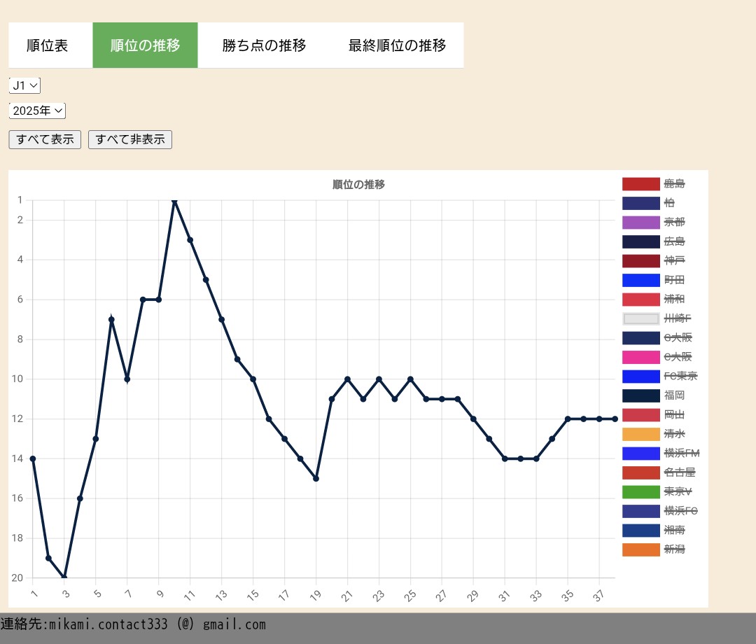
Task: Click the 新潟 orange legend swatch
Action: coord(640,549)
